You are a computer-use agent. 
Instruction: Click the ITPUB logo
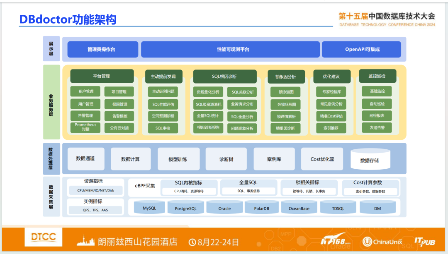tap(425, 242)
